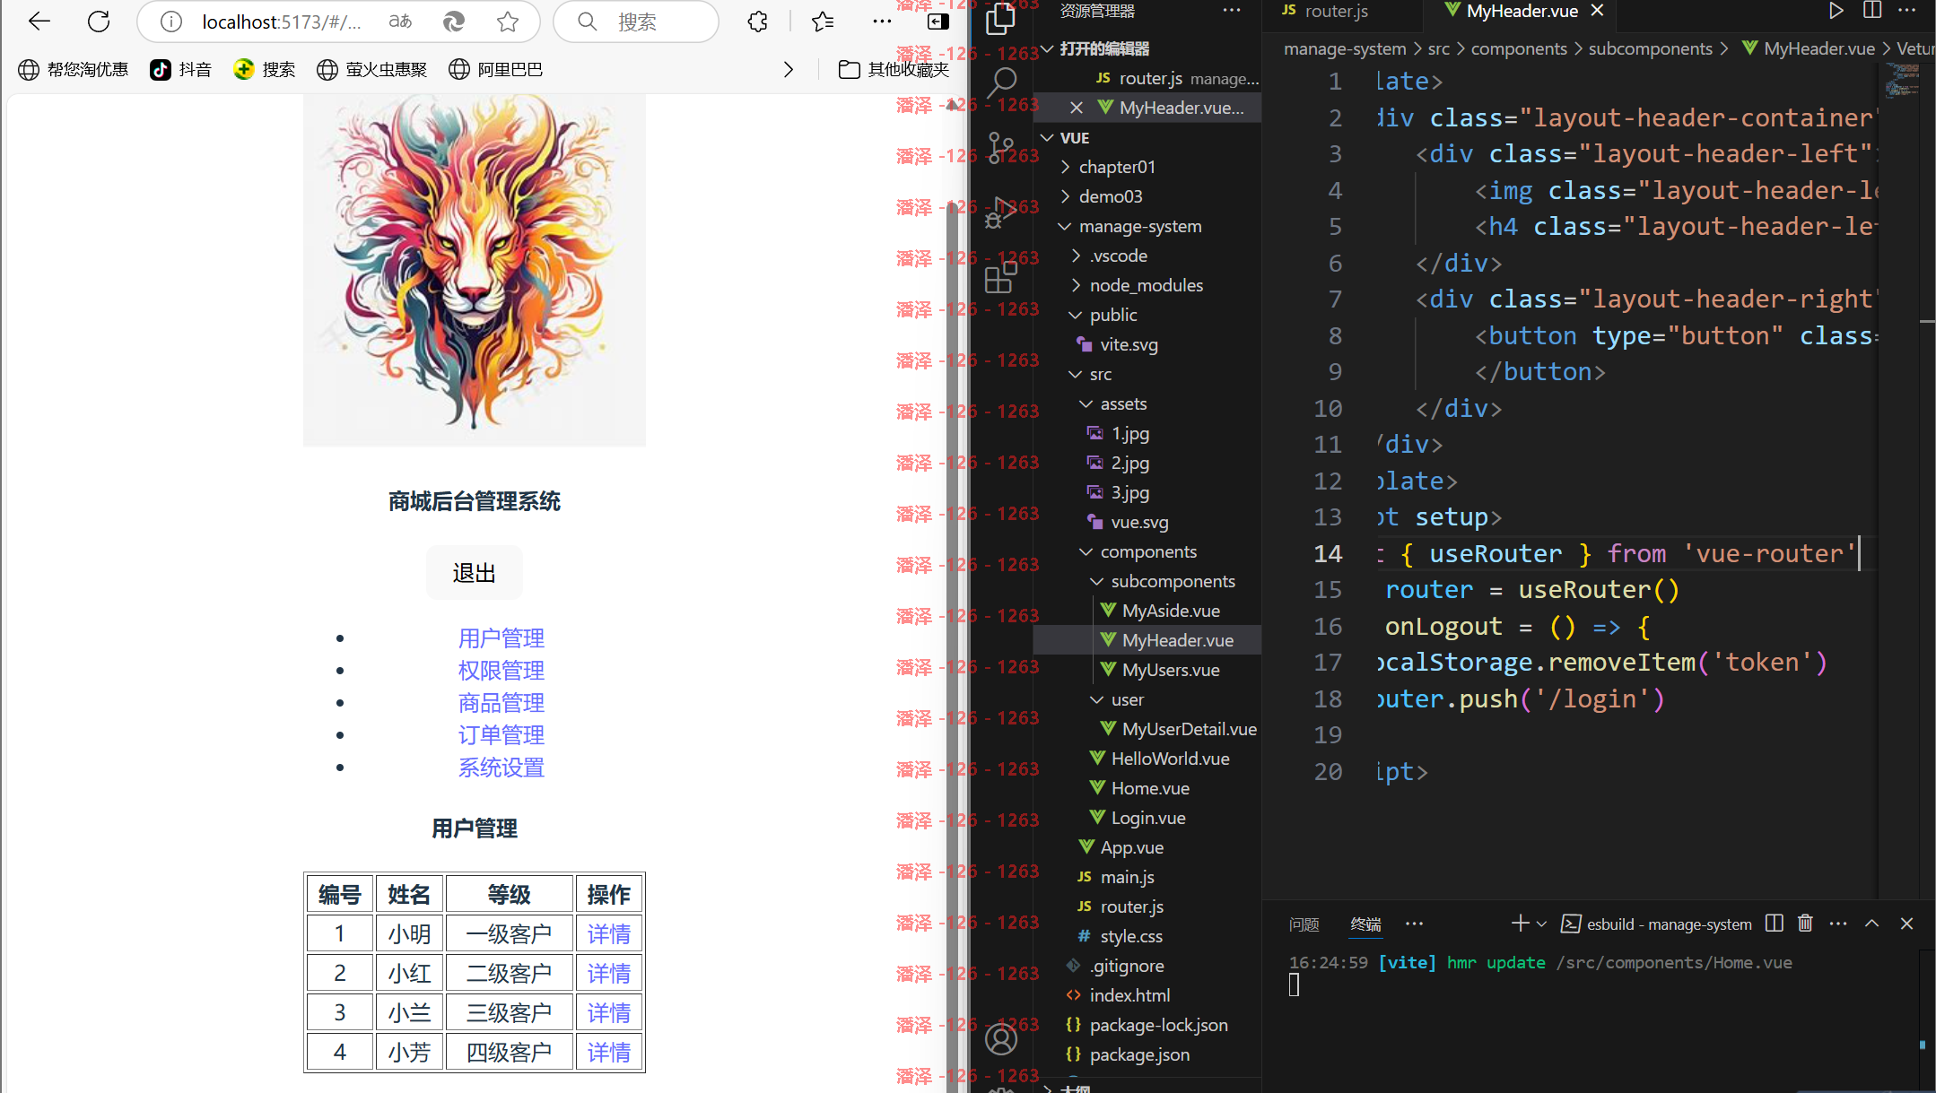This screenshot has width=1936, height=1093.
Task: Kill terminal with trash icon
Action: [x=1805, y=924]
